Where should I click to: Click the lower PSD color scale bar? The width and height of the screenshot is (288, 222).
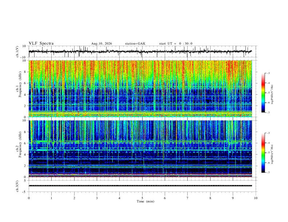click(263, 153)
